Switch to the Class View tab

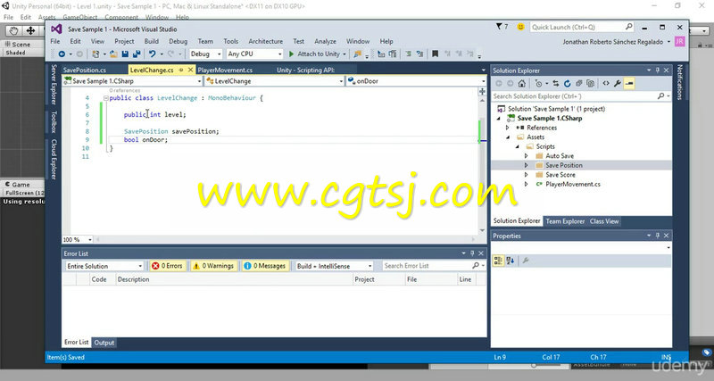point(604,221)
